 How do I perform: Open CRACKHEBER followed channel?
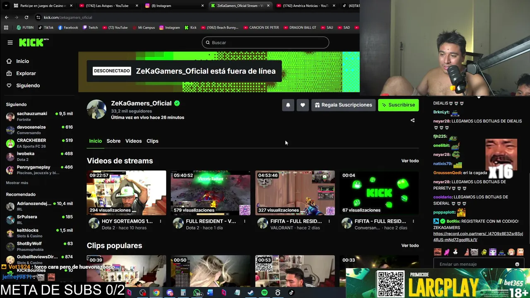pos(39,143)
